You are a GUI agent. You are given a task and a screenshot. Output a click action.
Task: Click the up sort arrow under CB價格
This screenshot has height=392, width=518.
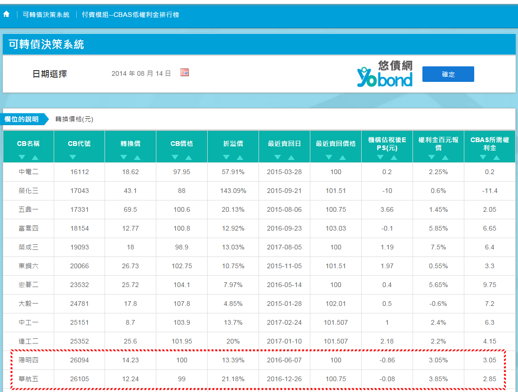189,157
